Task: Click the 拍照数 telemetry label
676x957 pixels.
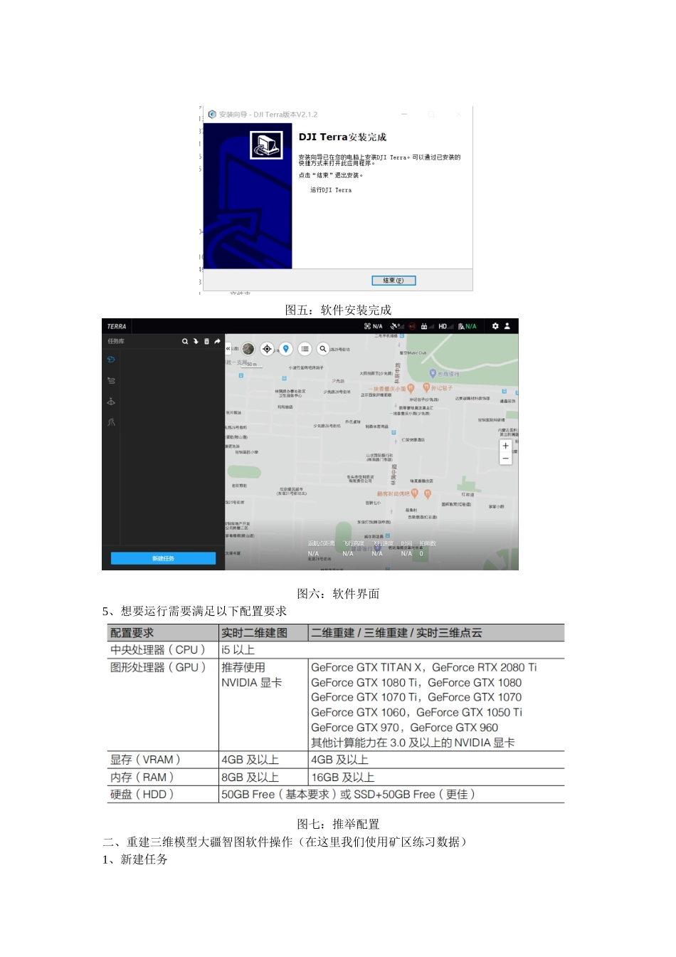Action: coord(428,543)
